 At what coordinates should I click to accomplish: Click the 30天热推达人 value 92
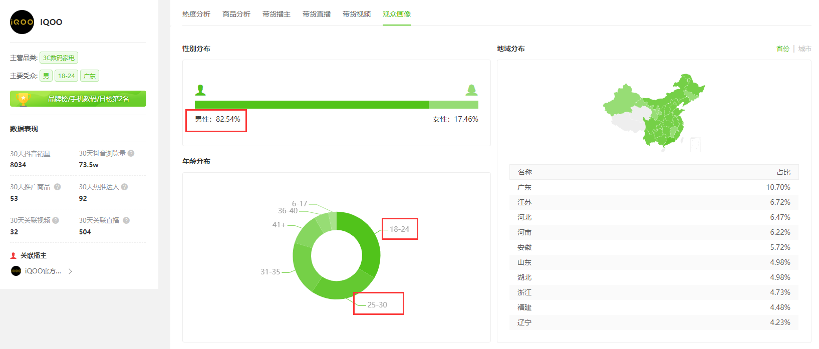click(x=83, y=198)
